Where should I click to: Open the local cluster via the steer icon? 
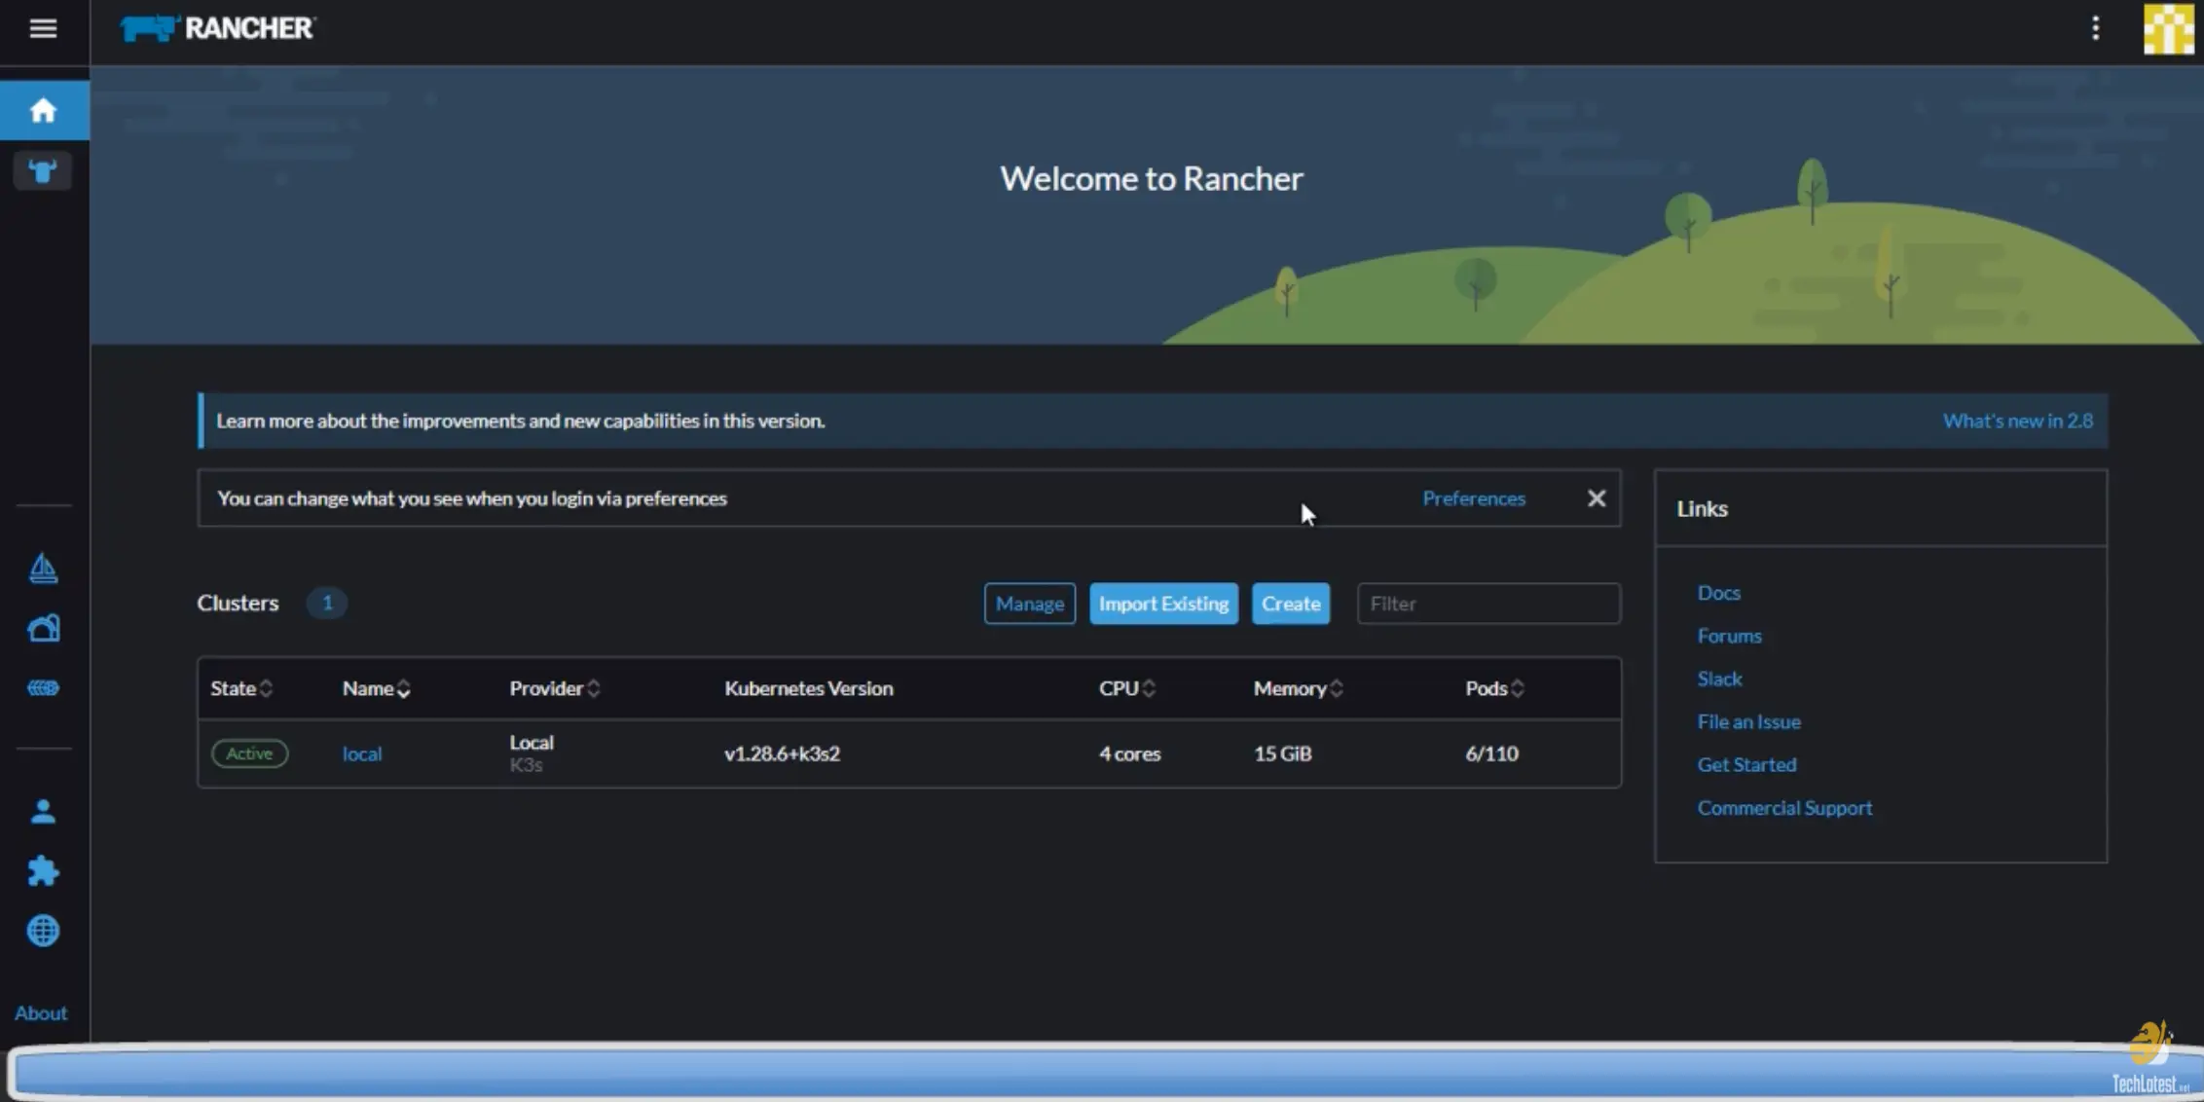(44, 170)
